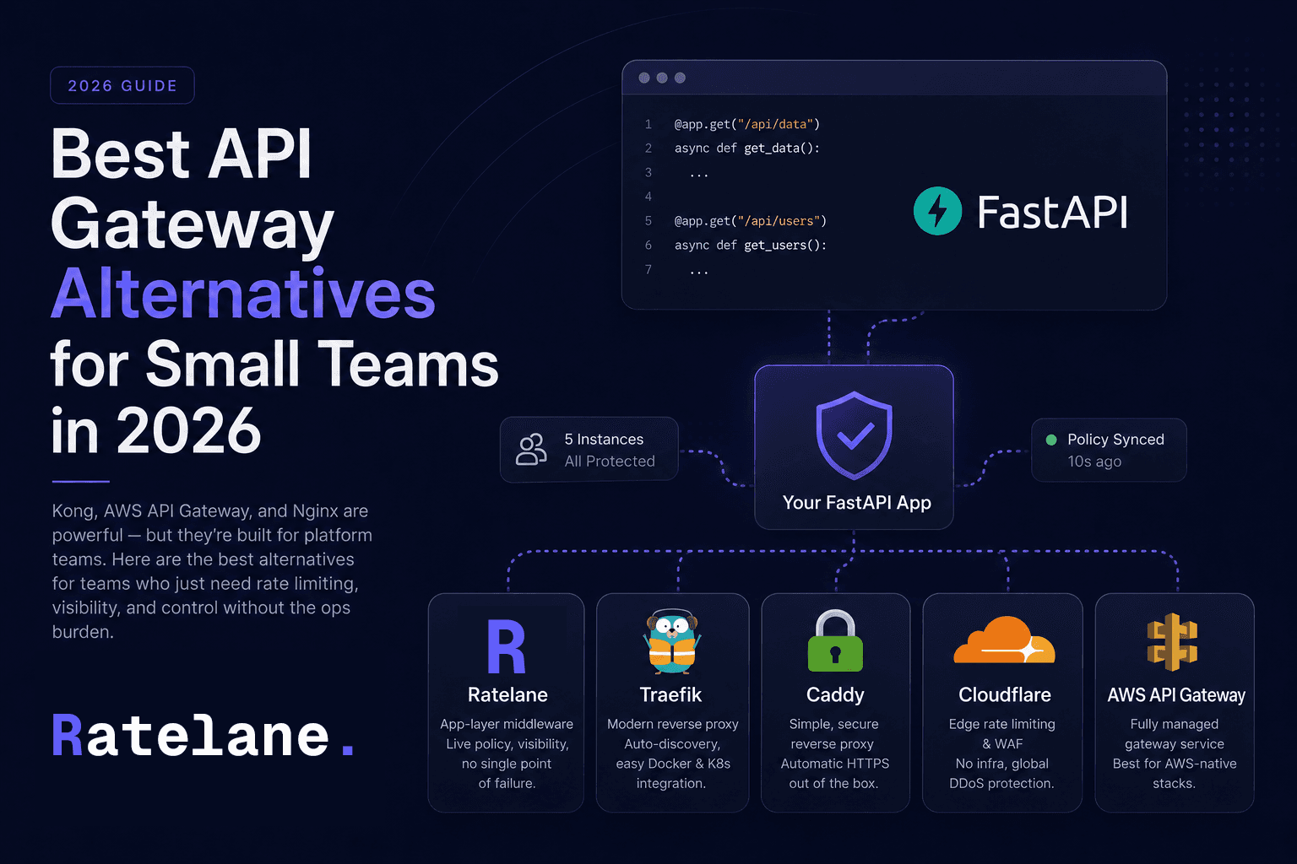Screen dimensions: 1297x864
Task: Select the async def get_users(): line
Action: (751, 246)
